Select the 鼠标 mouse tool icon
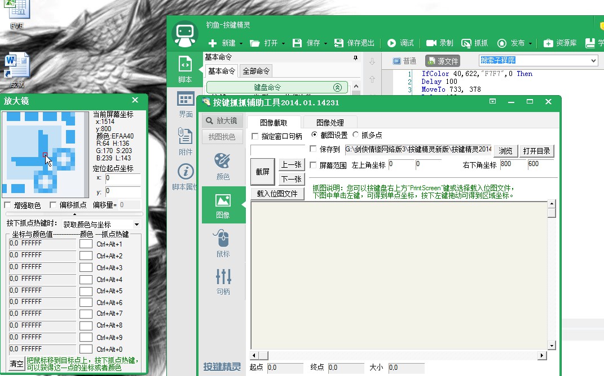The height and width of the screenshot is (376, 604). point(223,243)
